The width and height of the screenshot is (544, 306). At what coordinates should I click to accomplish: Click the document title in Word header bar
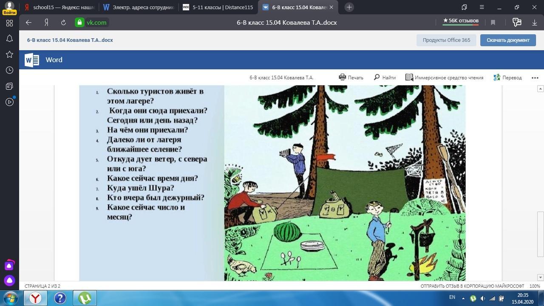[x=281, y=77]
